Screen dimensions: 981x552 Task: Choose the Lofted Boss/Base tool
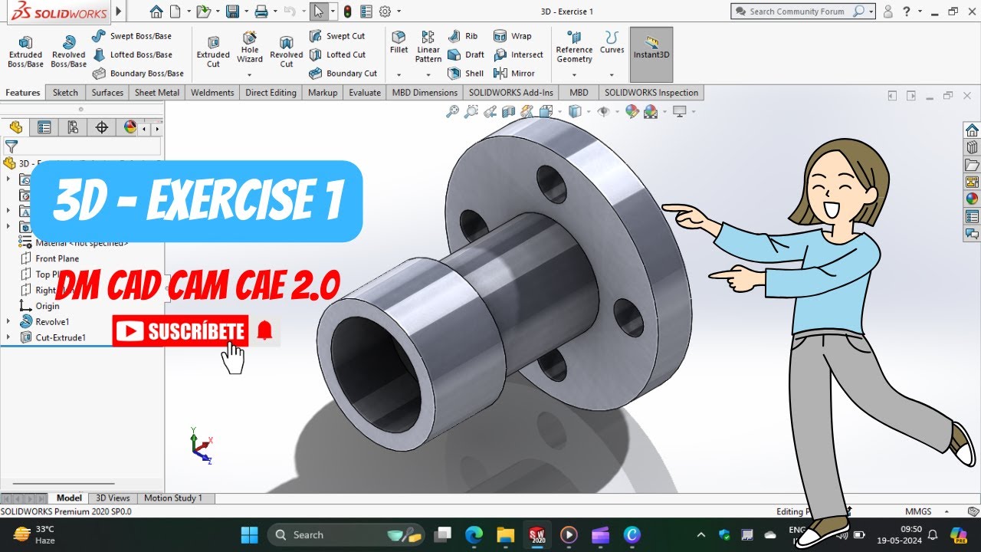132,54
